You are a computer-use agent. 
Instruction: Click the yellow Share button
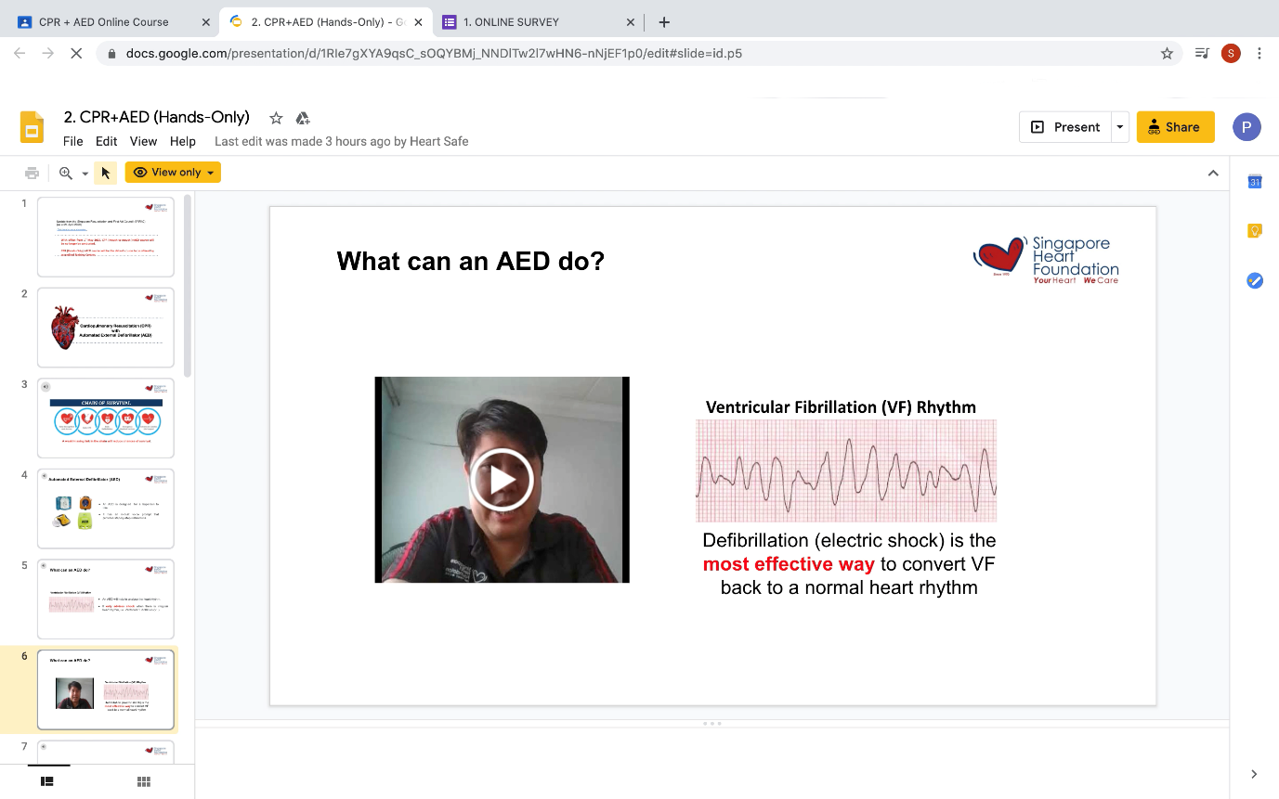(x=1175, y=127)
